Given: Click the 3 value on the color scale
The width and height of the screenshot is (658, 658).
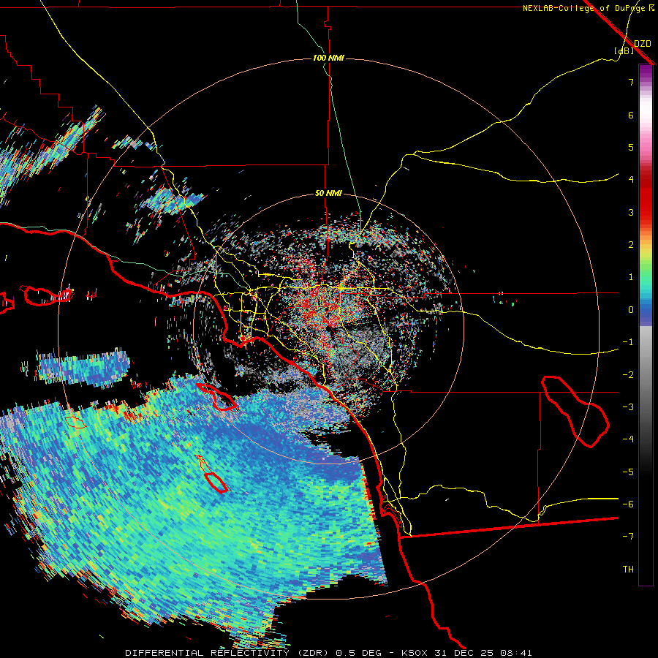Looking at the screenshot, I should [x=631, y=212].
